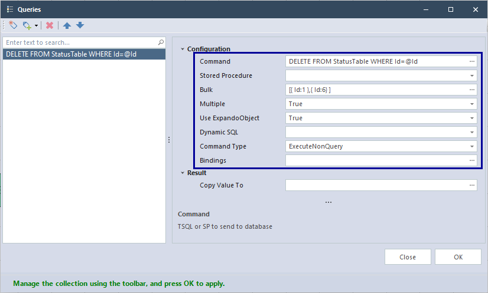Click the Stored Procedure property label

226,75
